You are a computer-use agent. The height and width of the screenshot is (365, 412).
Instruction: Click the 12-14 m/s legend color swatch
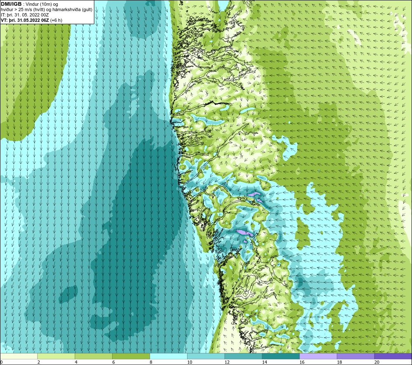[243, 356]
